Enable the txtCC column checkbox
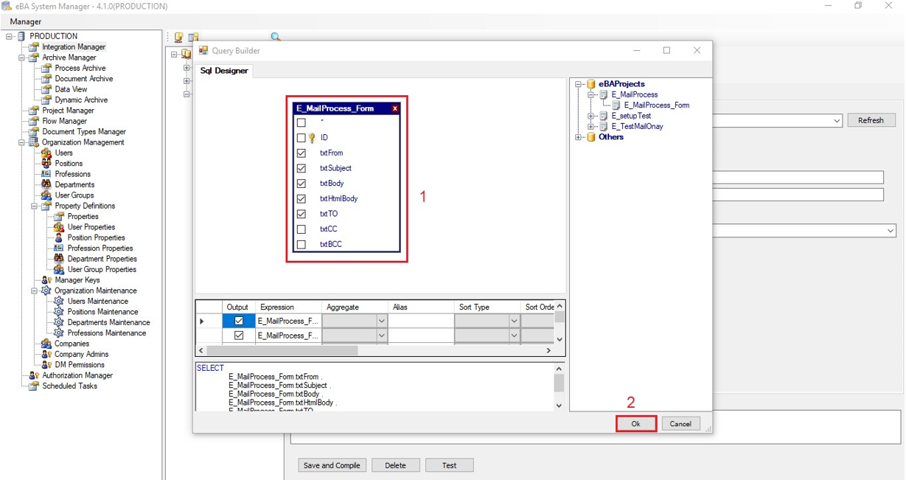The height and width of the screenshot is (480, 906). pos(301,229)
